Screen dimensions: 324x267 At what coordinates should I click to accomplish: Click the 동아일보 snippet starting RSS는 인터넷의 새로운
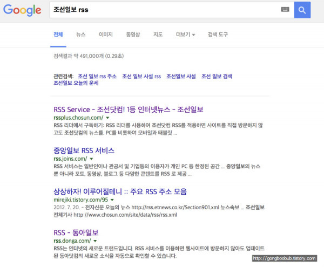click(159, 252)
